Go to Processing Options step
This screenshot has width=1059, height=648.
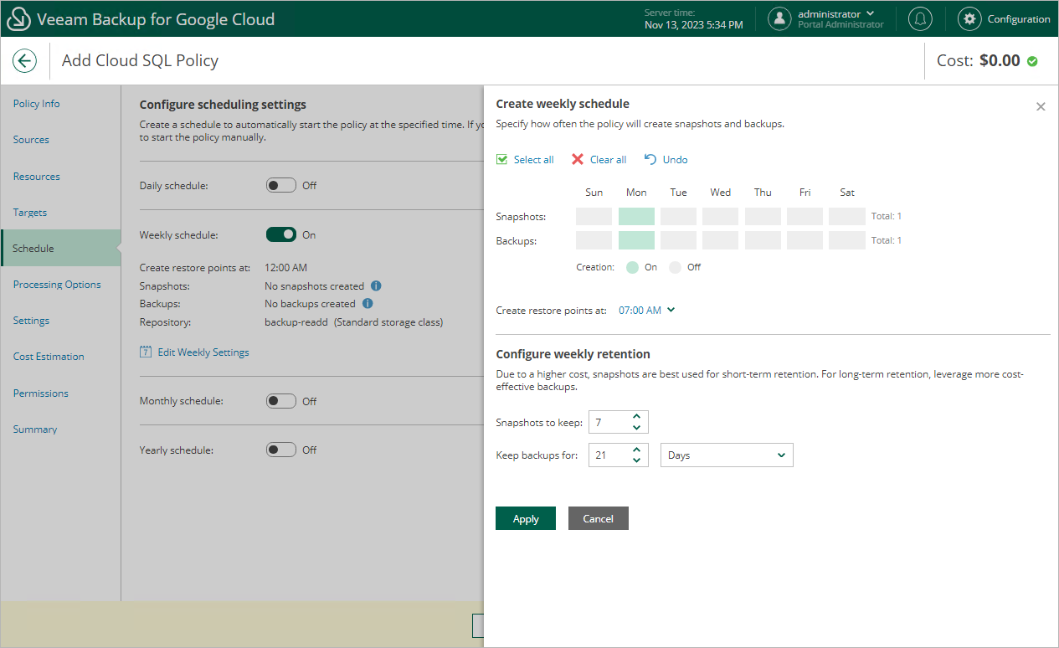point(57,285)
